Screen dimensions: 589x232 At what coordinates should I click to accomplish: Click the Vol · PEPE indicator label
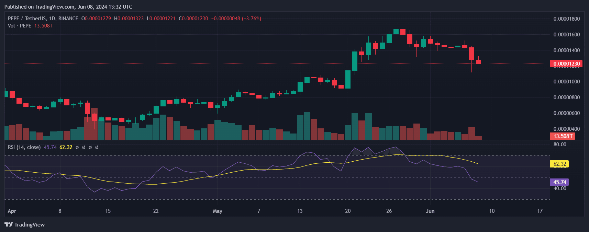(20, 26)
